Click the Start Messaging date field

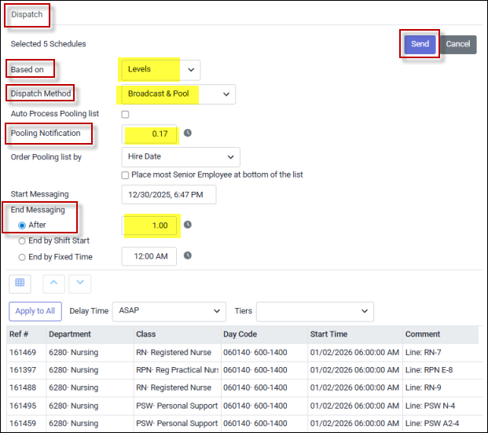tap(168, 194)
